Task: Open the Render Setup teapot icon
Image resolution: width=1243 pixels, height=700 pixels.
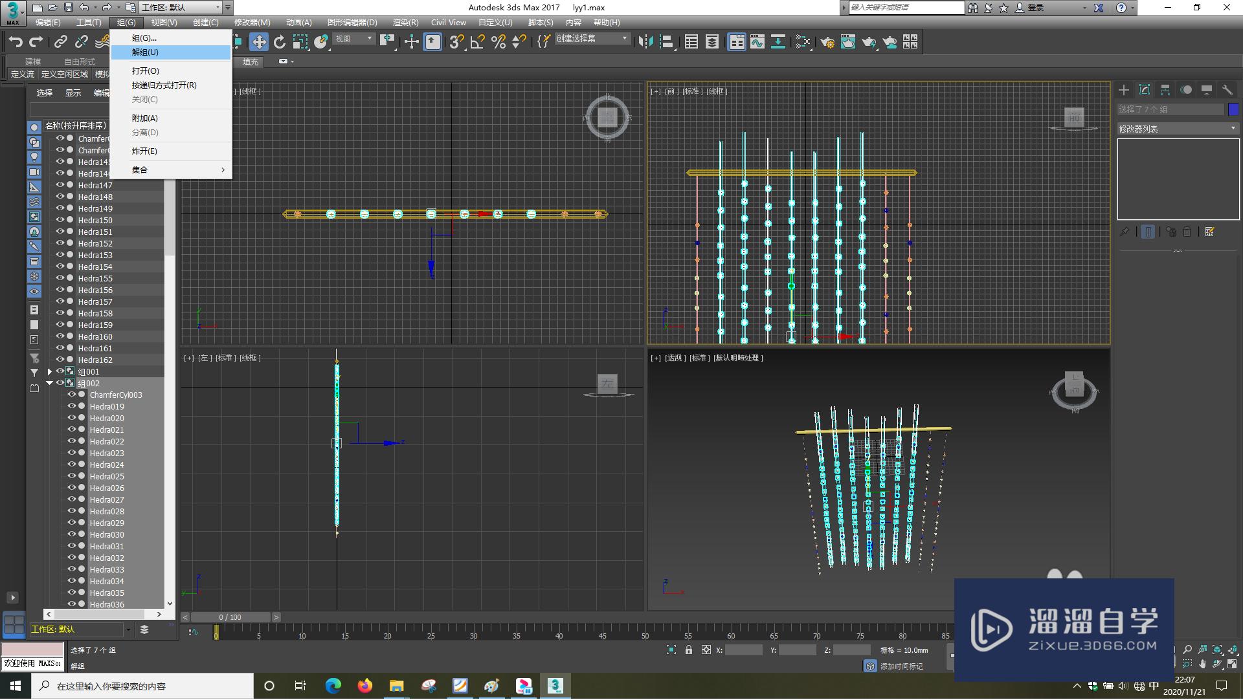Action: pyautogui.click(x=827, y=42)
